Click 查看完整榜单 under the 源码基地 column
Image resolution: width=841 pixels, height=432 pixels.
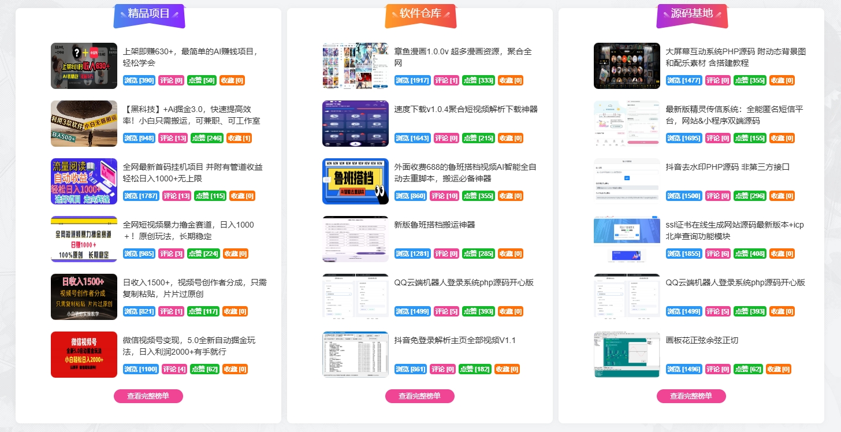(x=692, y=396)
